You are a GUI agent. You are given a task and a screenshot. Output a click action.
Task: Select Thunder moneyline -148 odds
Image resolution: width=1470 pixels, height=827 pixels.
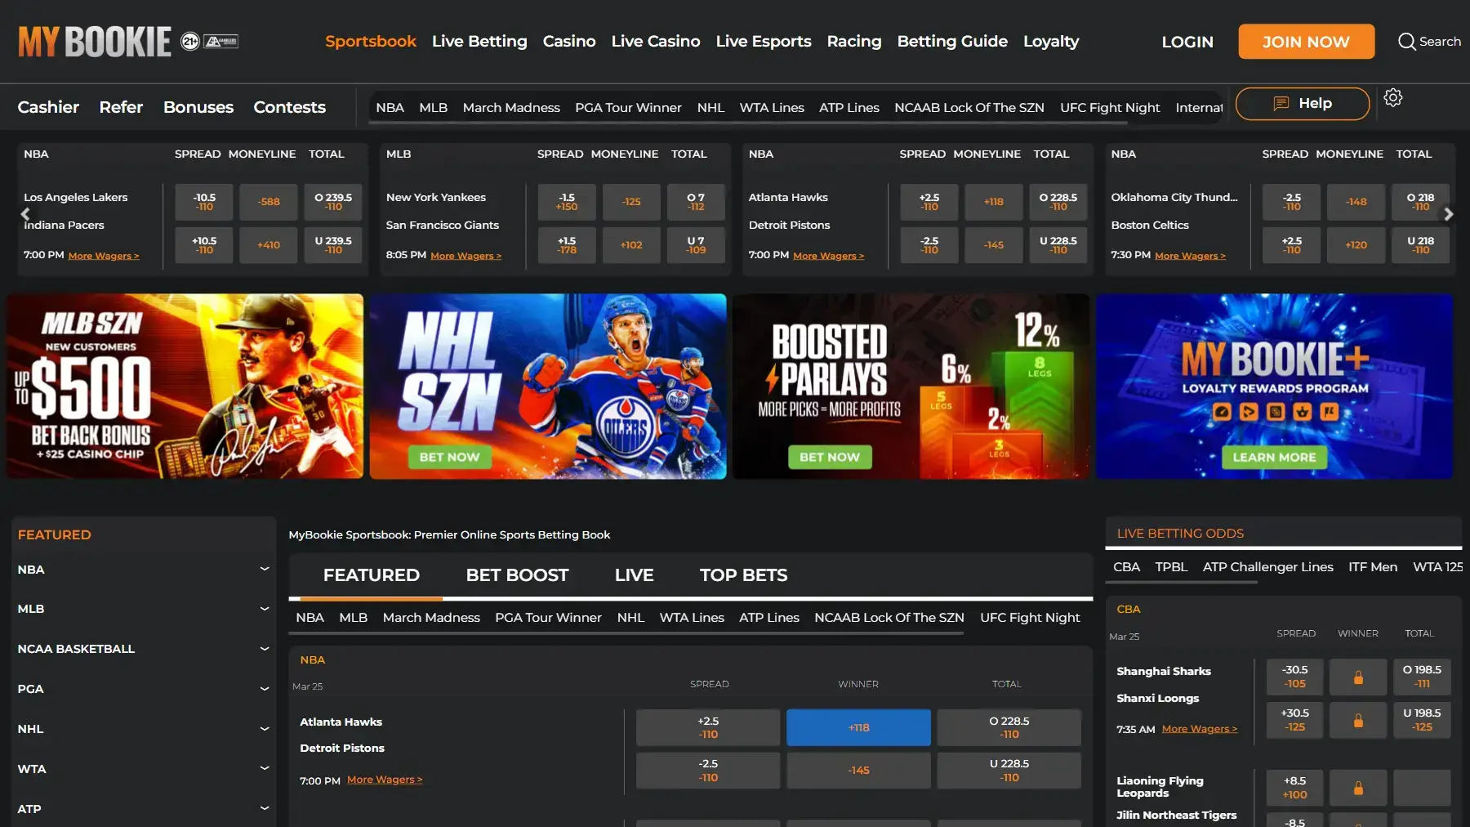tap(1356, 202)
